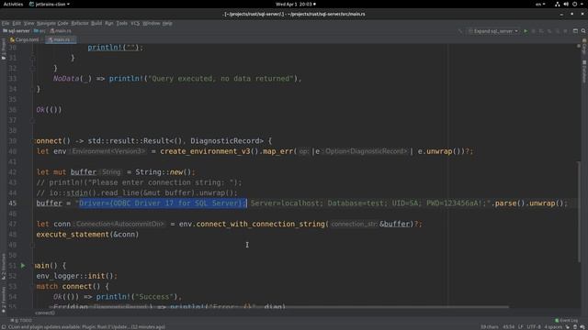
Task: Open the Cargo tool window on right
Action: click(584, 46)
